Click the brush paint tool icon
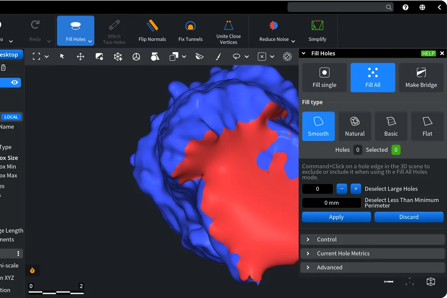The width and height of the screenshot is (447, 298). (x=218, y=56)
